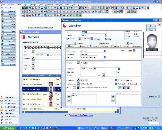Click the Annuler button
The height and width of the screenshot is (130, 162).
[151, 30]
